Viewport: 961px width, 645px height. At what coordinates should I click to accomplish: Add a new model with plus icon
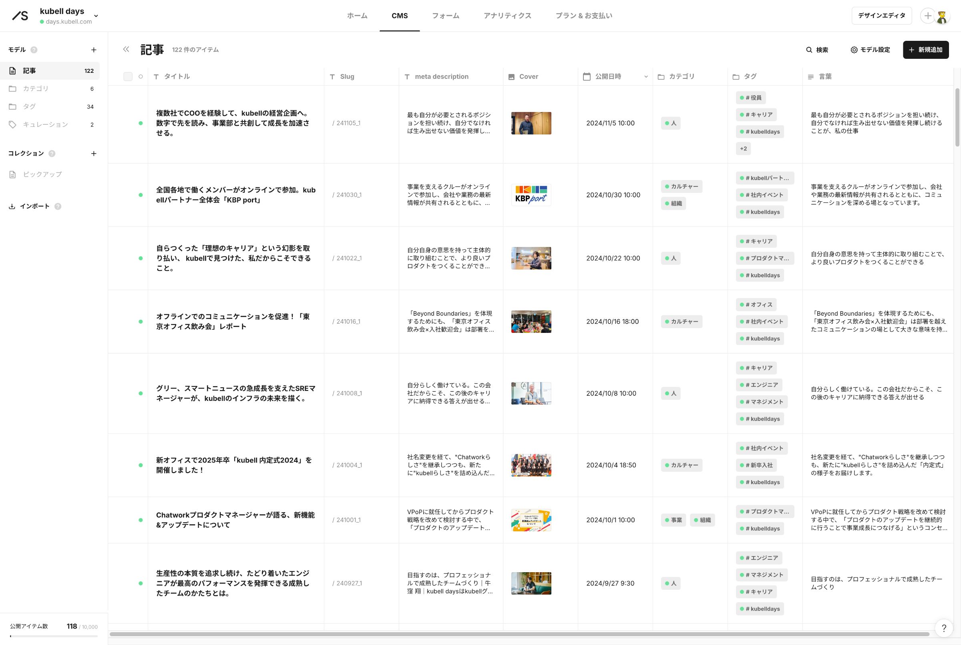click(x=94, y=50)
